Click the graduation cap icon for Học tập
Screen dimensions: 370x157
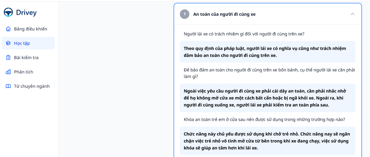point(8,43)
